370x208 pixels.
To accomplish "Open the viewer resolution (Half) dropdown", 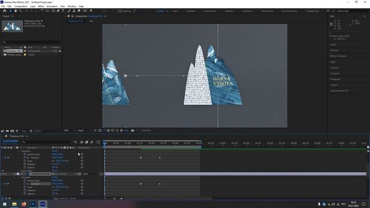I will (84, 131).
